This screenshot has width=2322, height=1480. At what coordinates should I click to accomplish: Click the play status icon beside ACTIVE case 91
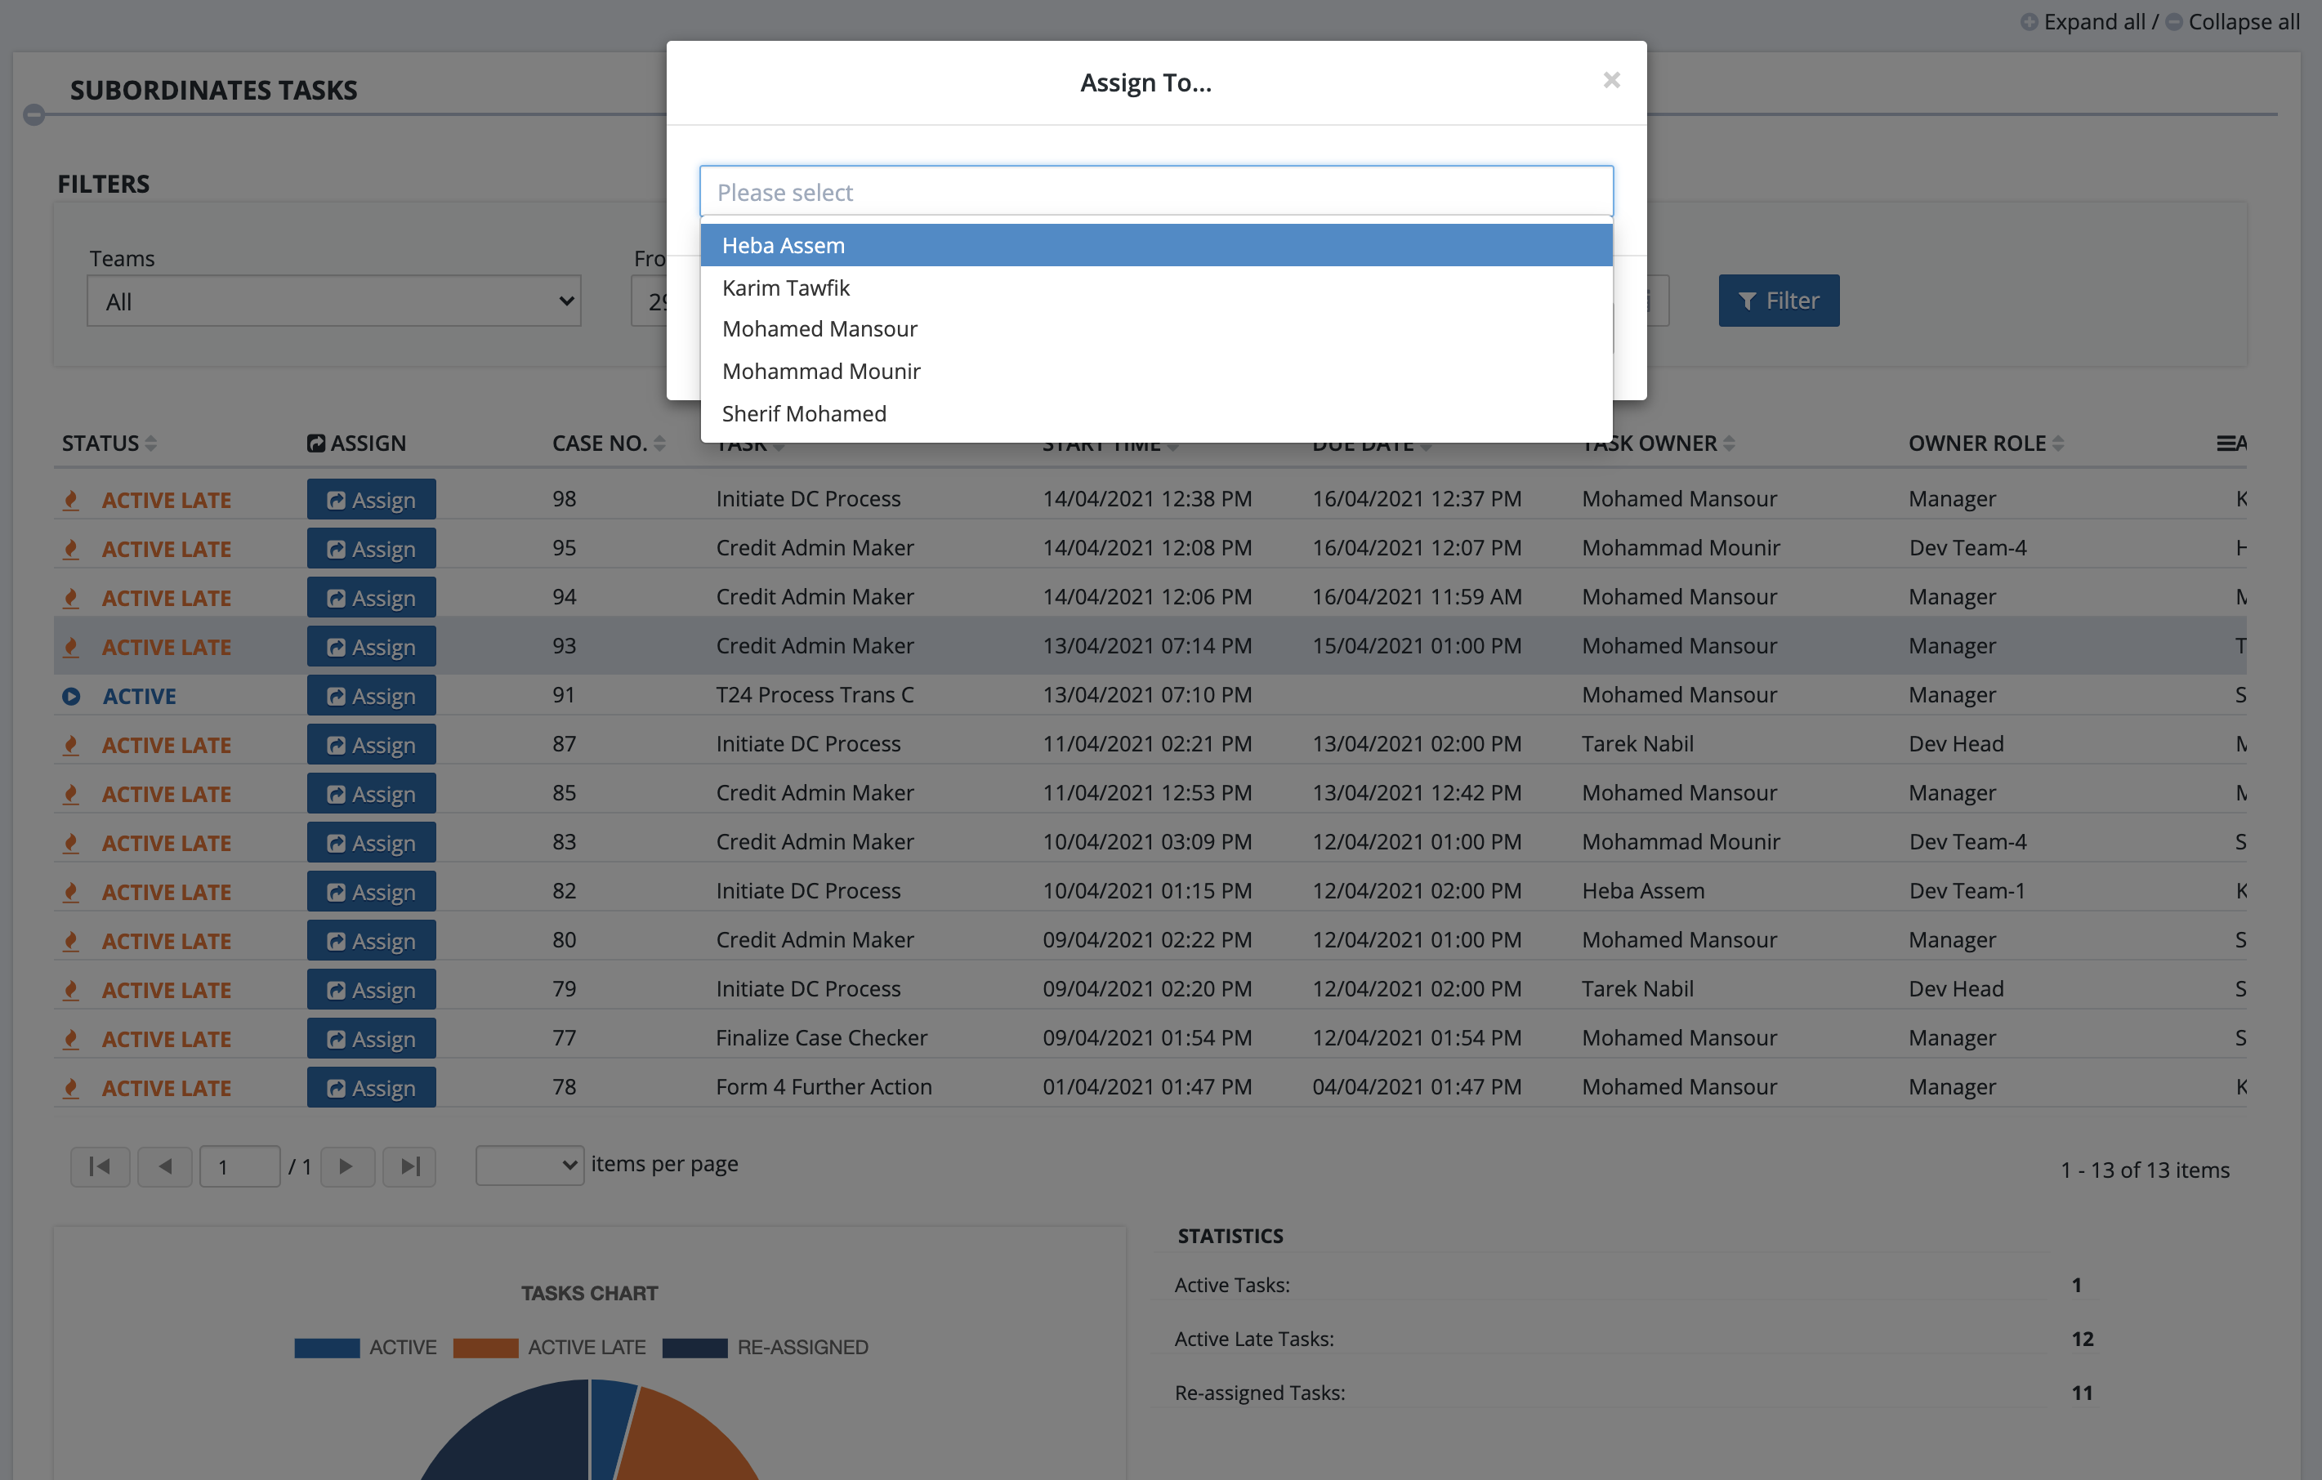(71, 695)
